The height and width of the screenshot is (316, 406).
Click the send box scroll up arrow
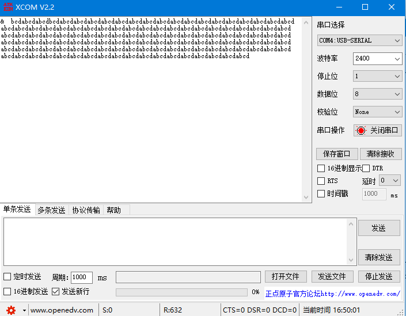(351, 224)
